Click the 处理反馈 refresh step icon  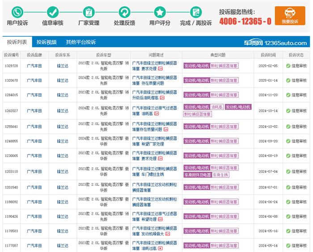pos(124,12)
